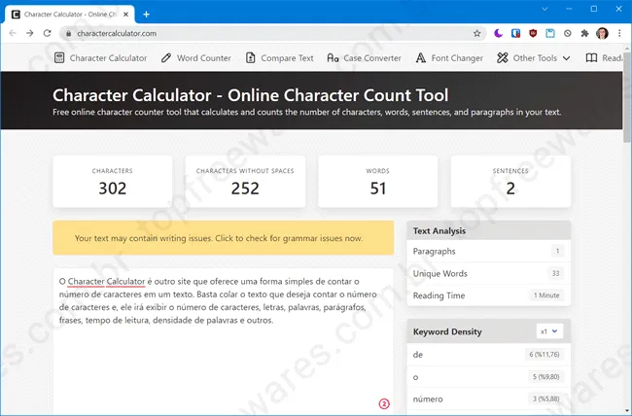The width and height of the screenshot is (632, 416).
Task: Close the Character Calculator browser tab
Action: [x=125, y=15]
